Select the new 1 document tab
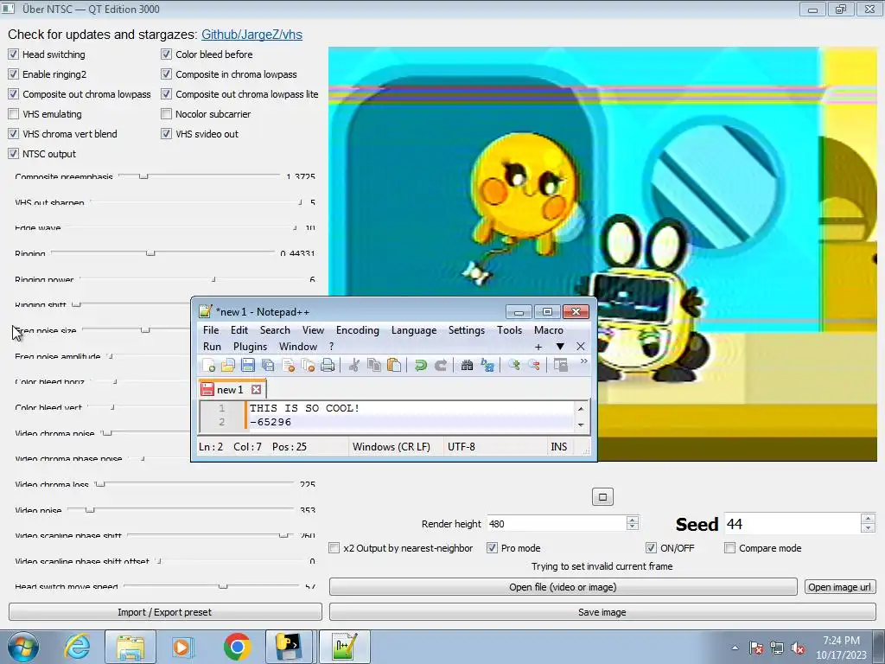885x664 pixels. pyautogui.click(x=232, y=390)
